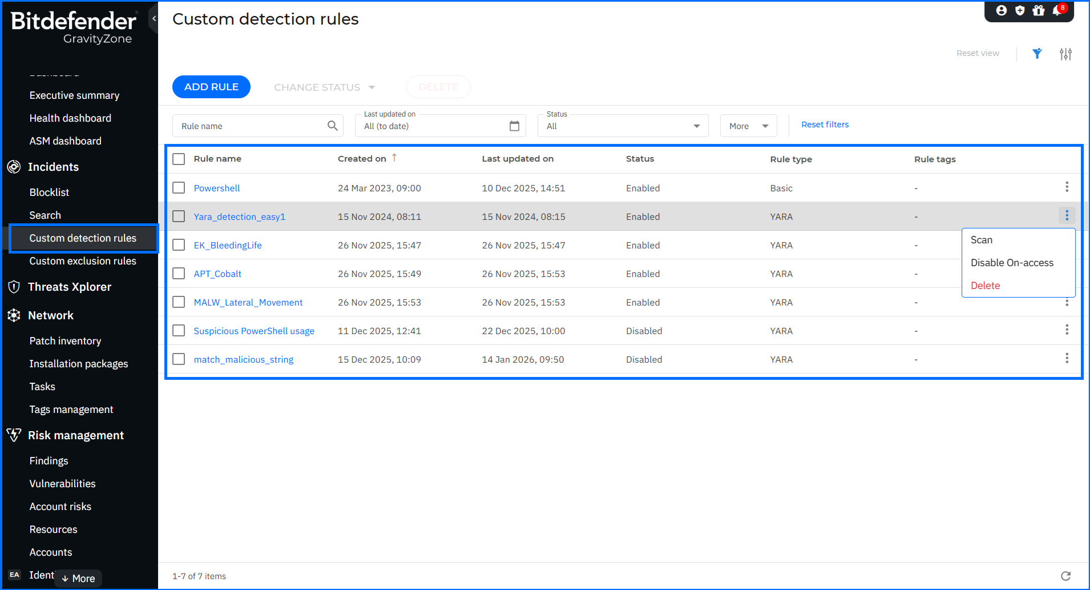
Task: Open the gift box icon
Action: (1039, 10)
